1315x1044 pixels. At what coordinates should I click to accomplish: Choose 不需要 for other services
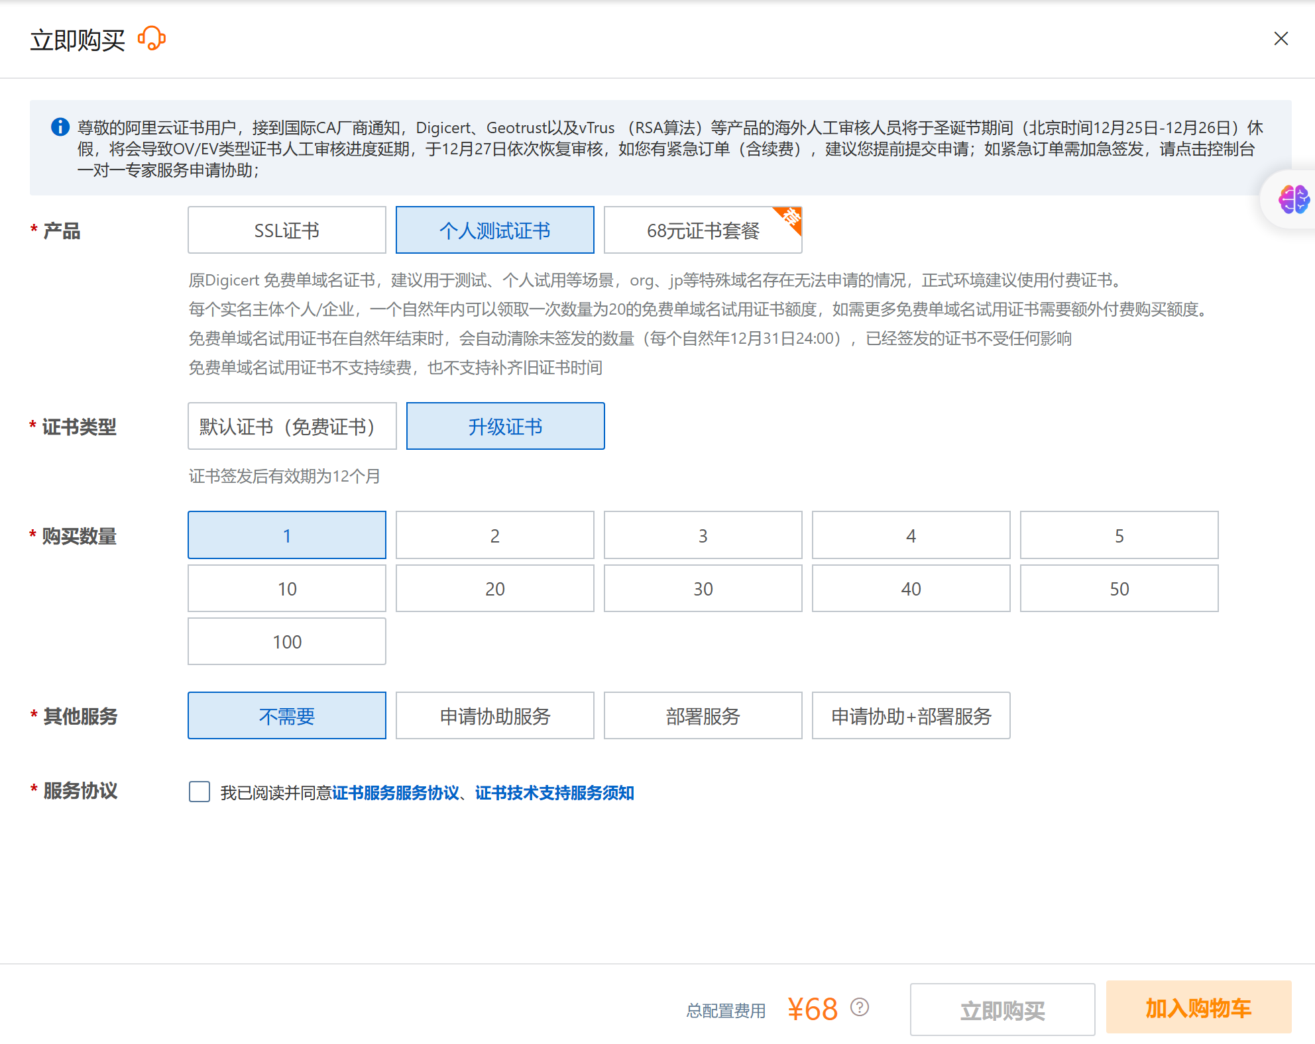point(287,715)
